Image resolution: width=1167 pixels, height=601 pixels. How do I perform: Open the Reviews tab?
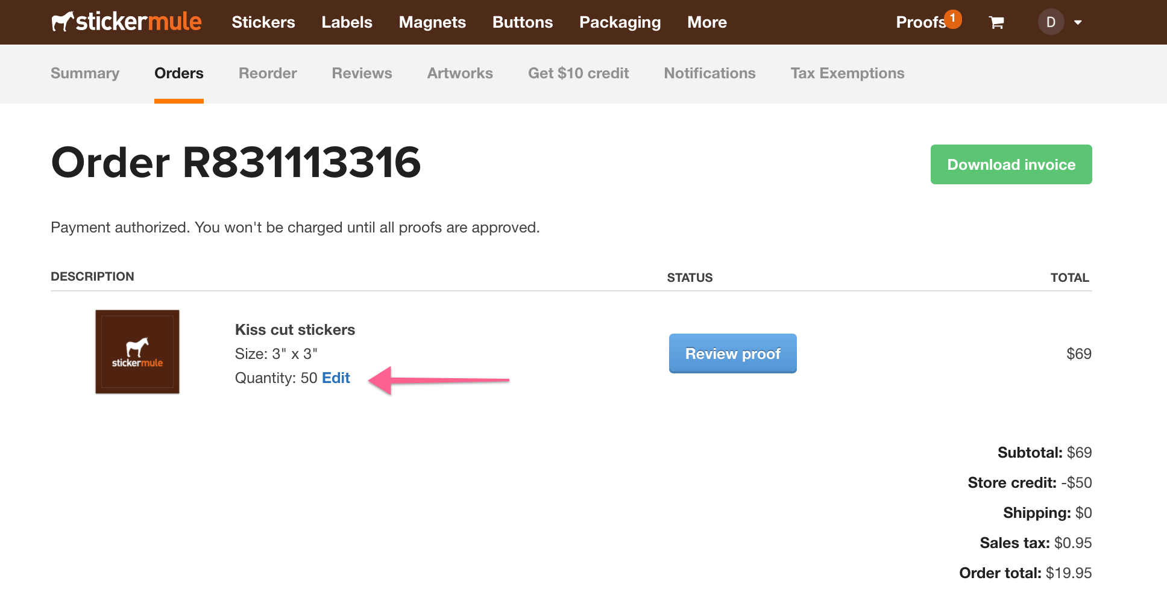coord(362,73)
